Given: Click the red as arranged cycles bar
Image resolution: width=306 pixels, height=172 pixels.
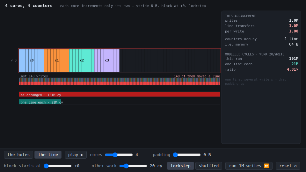Looking at the screenshot, I should 120,95.
